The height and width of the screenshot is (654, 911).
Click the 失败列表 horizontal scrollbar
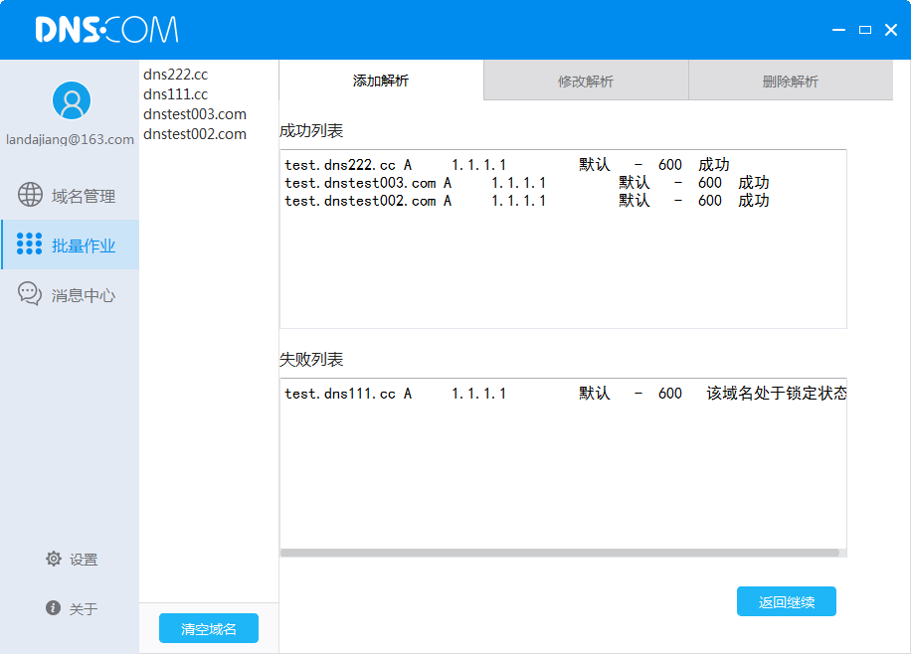(x=560, y=553)
